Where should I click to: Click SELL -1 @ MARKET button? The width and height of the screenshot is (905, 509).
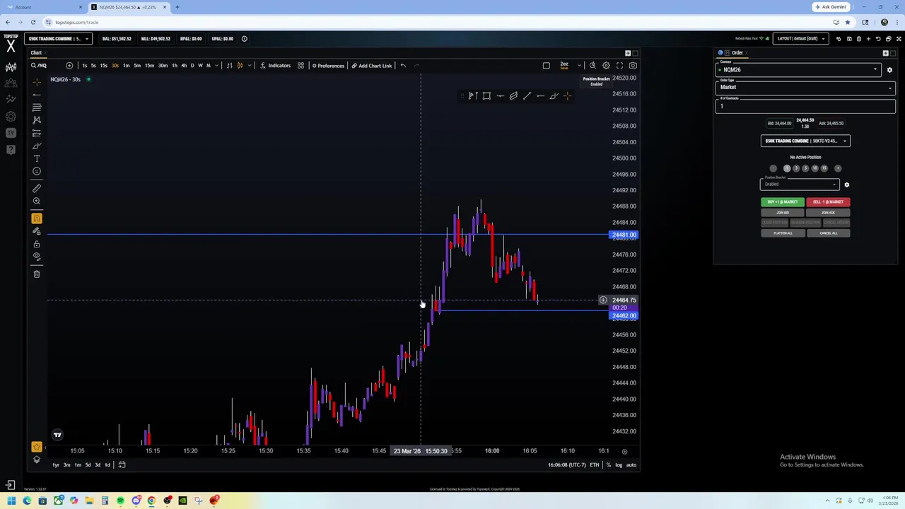[828, 202]
